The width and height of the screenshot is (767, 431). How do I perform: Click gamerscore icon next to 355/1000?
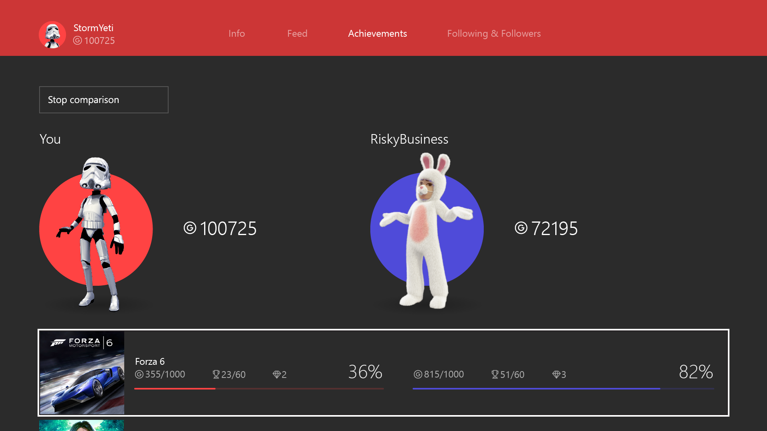tap(139, 374)
